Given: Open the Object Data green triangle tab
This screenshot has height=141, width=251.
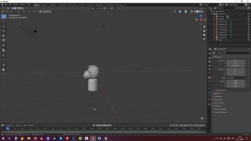Looking at the screenshot, I should coord(209,96).
